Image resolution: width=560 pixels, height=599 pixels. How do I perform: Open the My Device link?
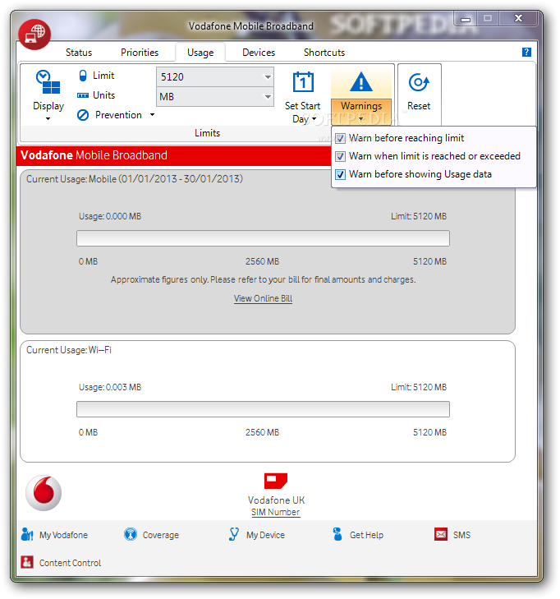click(265, 535)
